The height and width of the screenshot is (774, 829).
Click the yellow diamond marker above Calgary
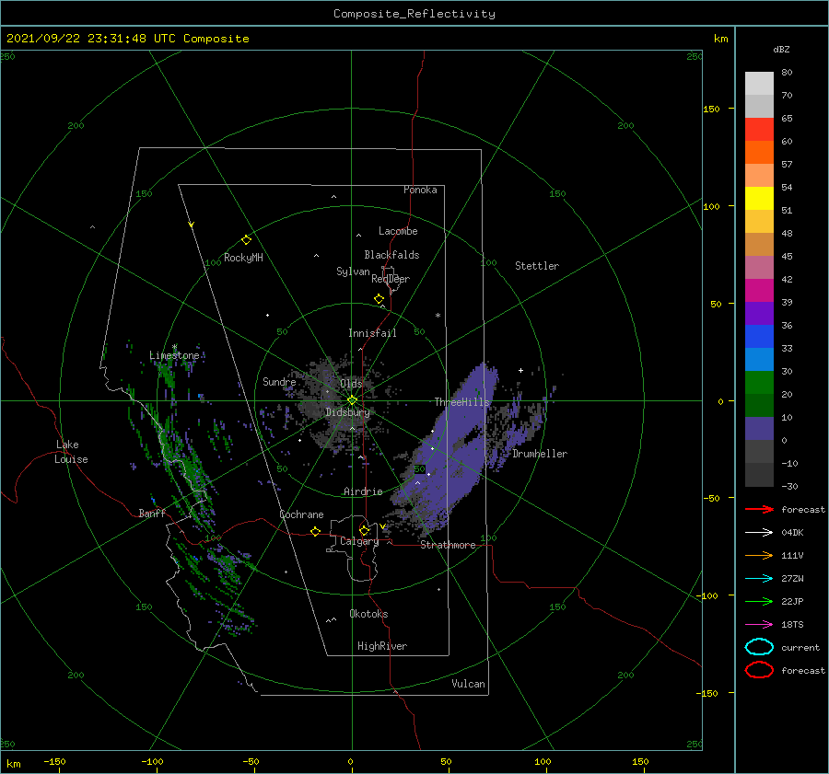(x=364, y=530)
